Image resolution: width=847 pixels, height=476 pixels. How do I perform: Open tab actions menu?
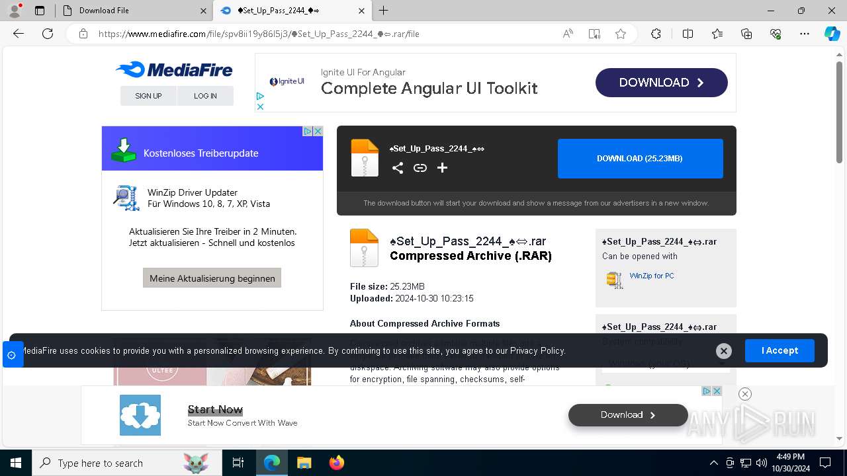(40, 11)
